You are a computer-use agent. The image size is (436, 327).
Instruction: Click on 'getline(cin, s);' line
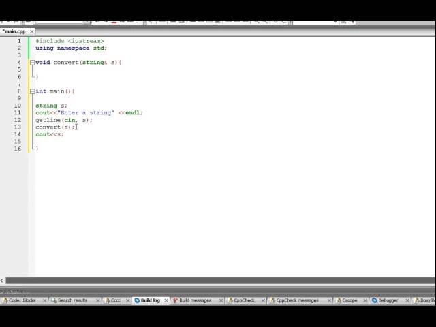64,120
